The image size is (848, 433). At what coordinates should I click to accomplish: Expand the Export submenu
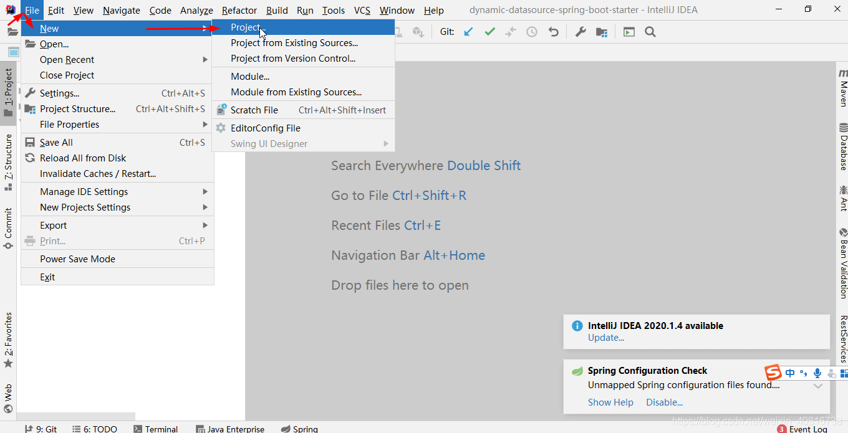pyautogui.click(x=117, y=226)
